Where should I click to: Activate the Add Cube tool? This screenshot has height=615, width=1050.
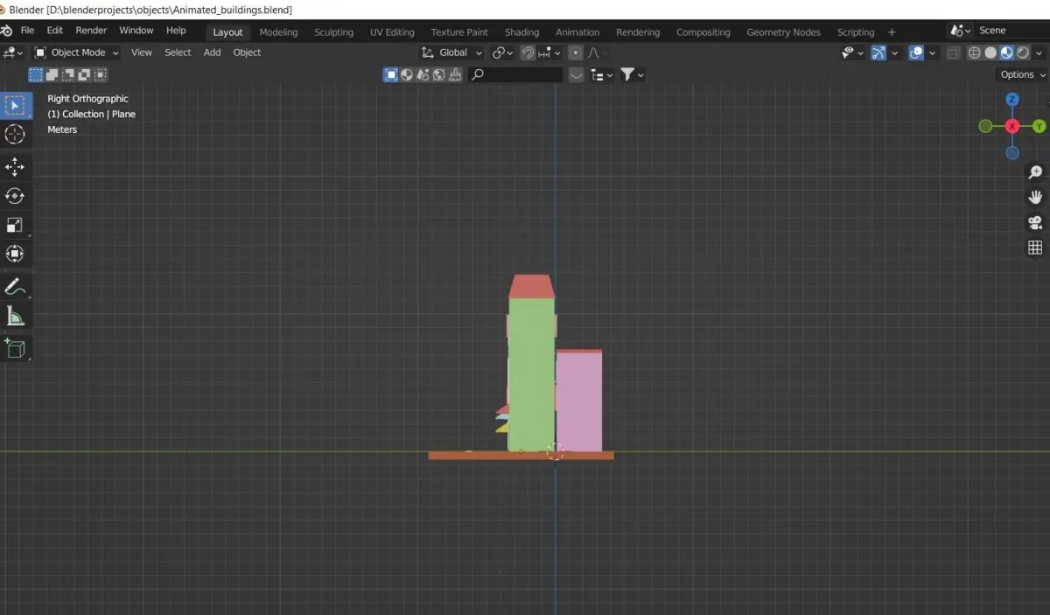tap(15, 348)
